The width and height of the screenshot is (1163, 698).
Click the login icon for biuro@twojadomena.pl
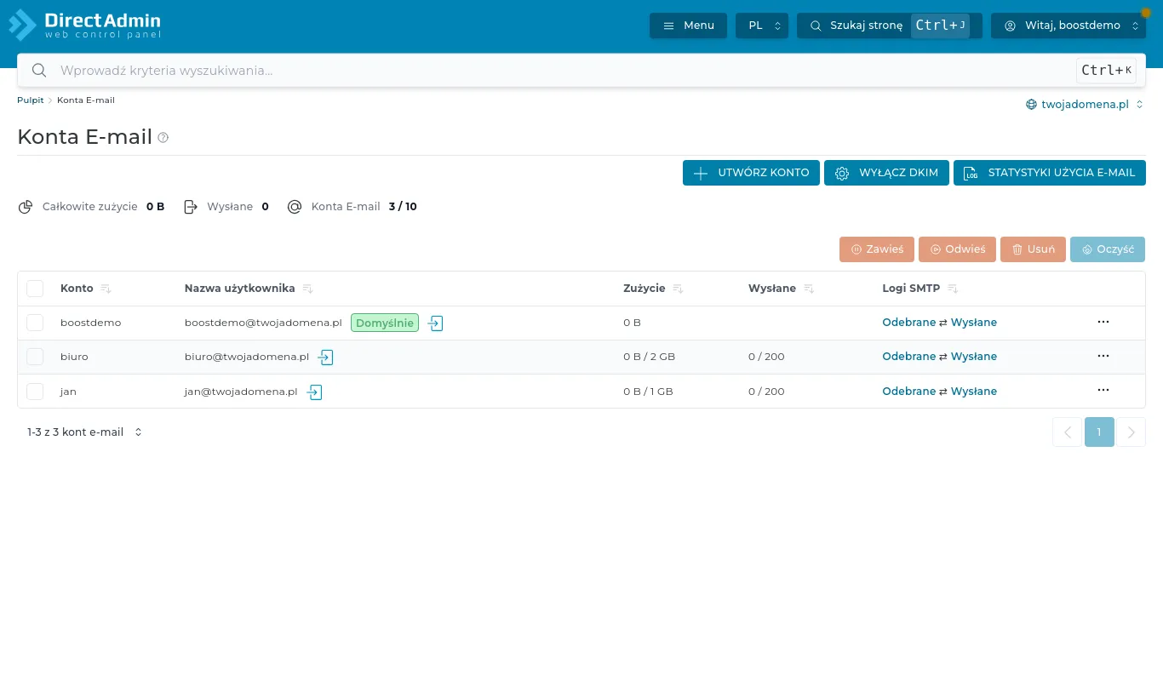[x=325, y=358]
